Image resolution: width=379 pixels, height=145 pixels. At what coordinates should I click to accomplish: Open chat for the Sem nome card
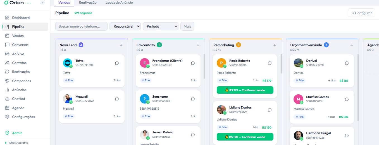pos(193,99)
